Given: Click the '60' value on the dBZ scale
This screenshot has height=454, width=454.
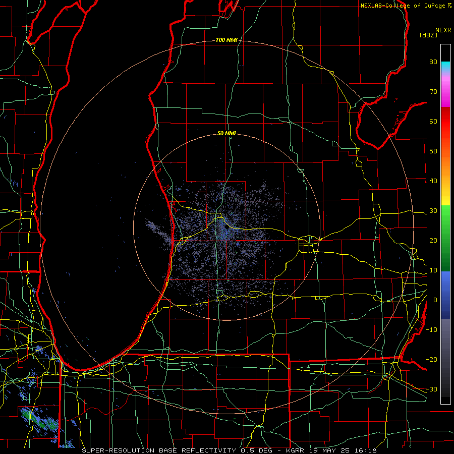Looking at the screenshot, I should pyautogui.click(x=433, y=121).
